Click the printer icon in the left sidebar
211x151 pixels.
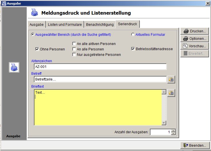14,67
